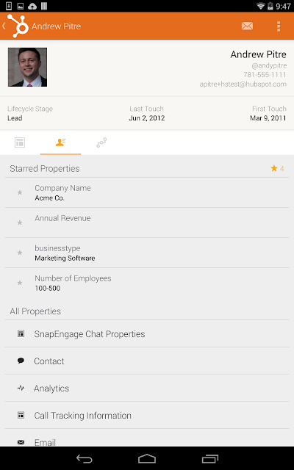Go back using the header chevron
The width and height of the screenshot is (294, 470).
coord(4,26)
